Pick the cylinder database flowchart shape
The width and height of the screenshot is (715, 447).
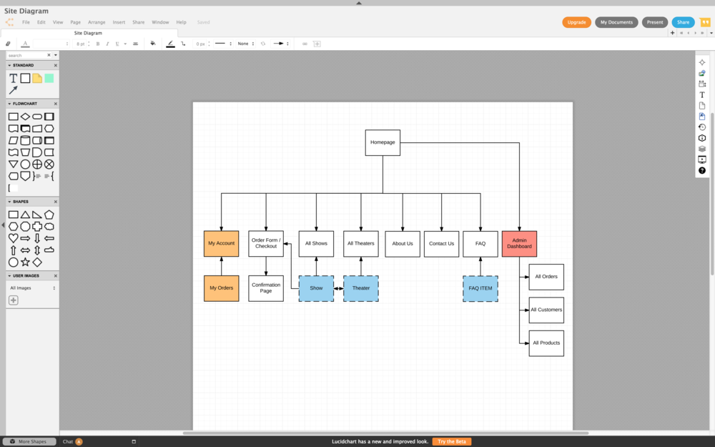pos(25,140)
